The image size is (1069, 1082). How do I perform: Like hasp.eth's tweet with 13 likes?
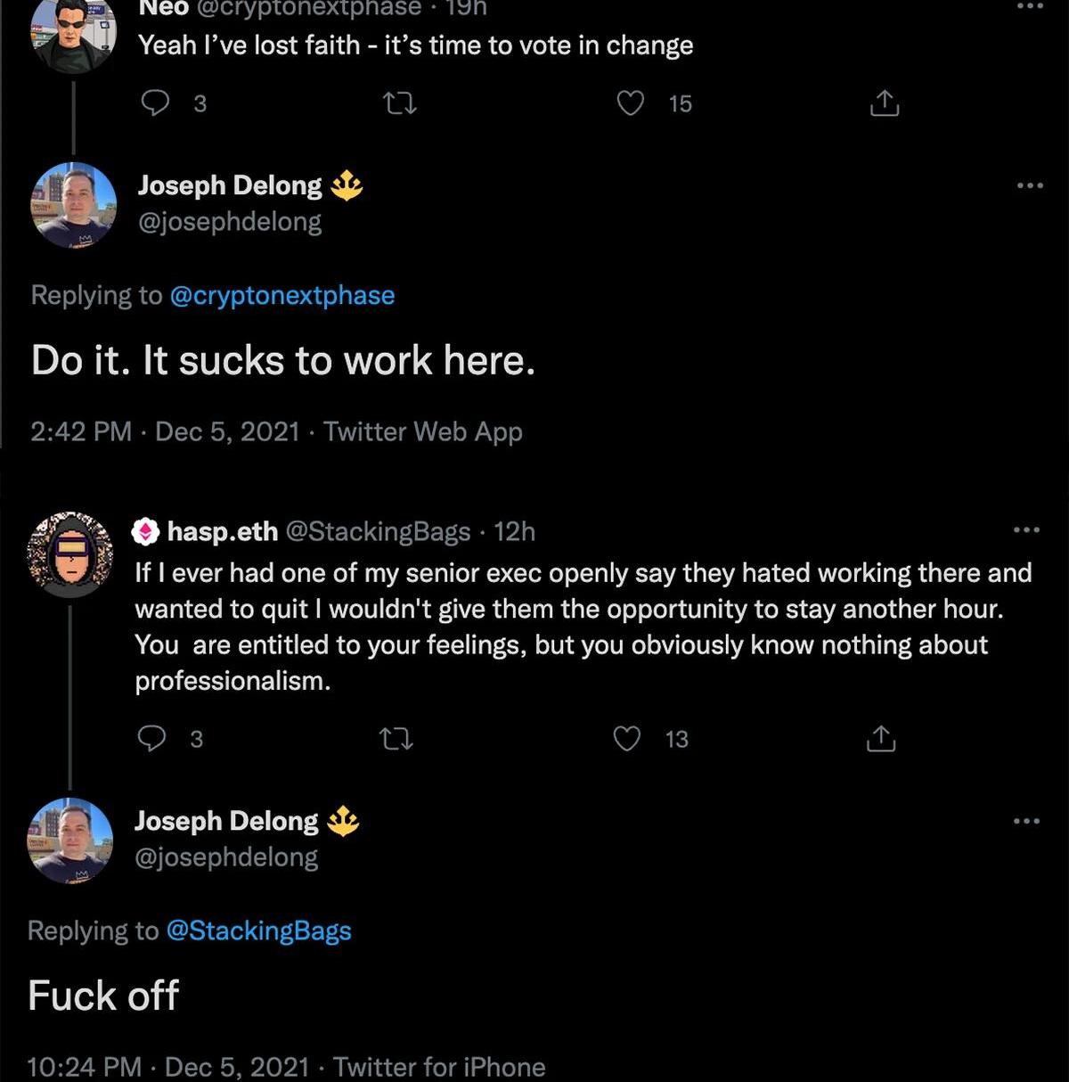[x=628, y=739]
